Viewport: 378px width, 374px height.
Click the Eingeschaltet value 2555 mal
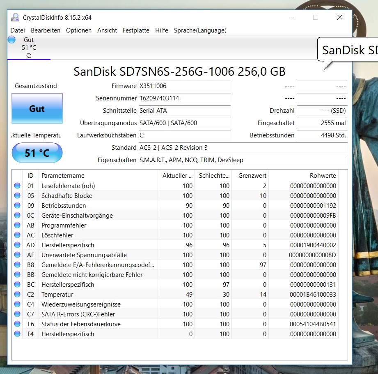[x=322, y=123]
